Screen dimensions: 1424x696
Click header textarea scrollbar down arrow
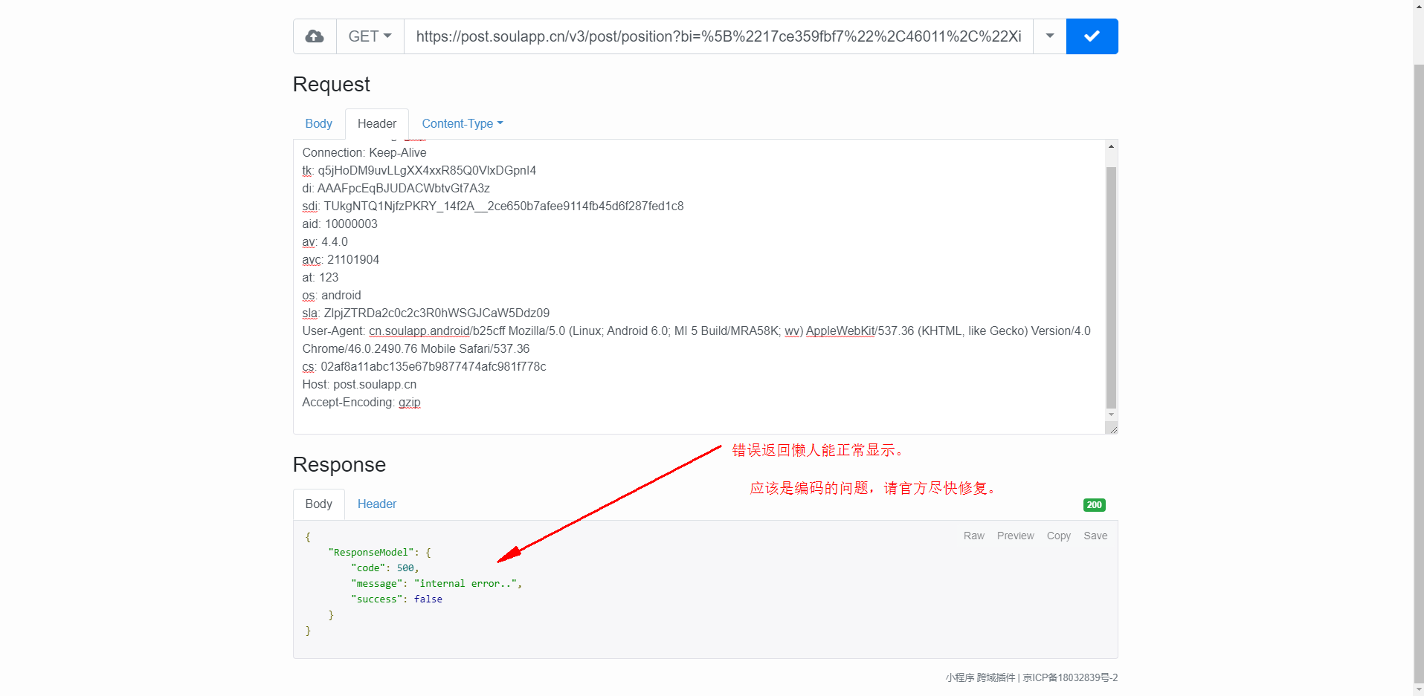click(1111, 414)
